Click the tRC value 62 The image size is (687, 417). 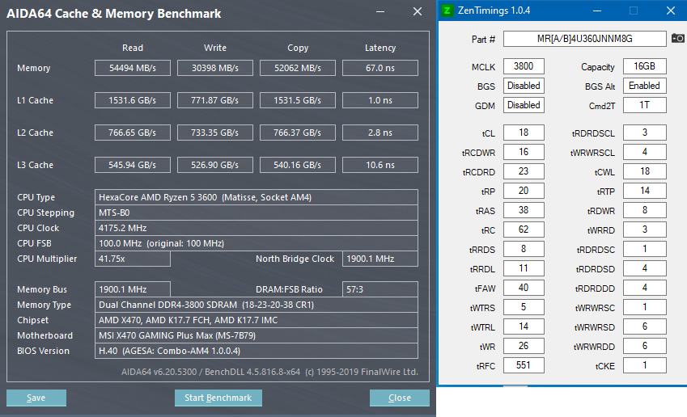(524, 230)
